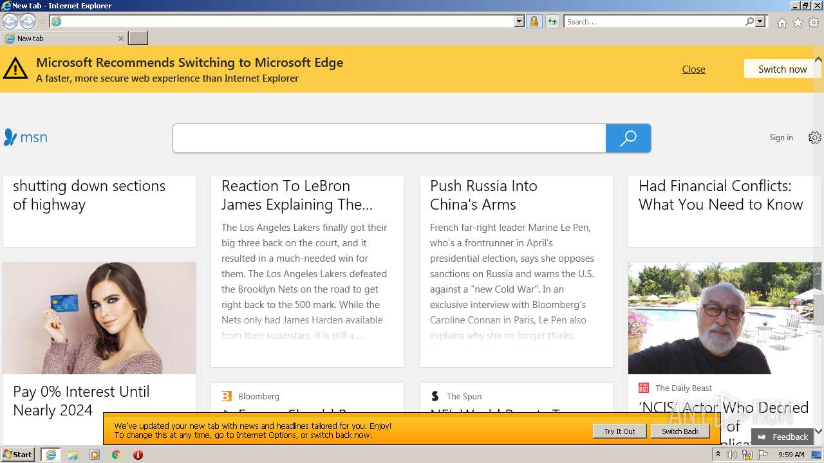
Task: Show hidden tray icons arrow
Action: pyautogui.click(x=718, y=455)
